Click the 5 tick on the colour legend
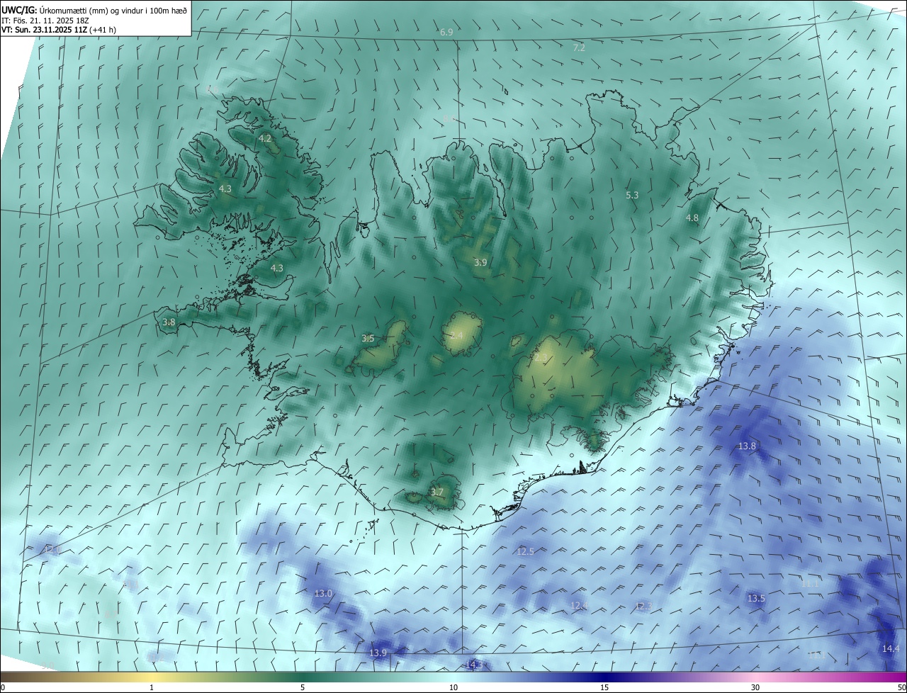Screen dimensions: 907x693 click(x=303, y=687)
